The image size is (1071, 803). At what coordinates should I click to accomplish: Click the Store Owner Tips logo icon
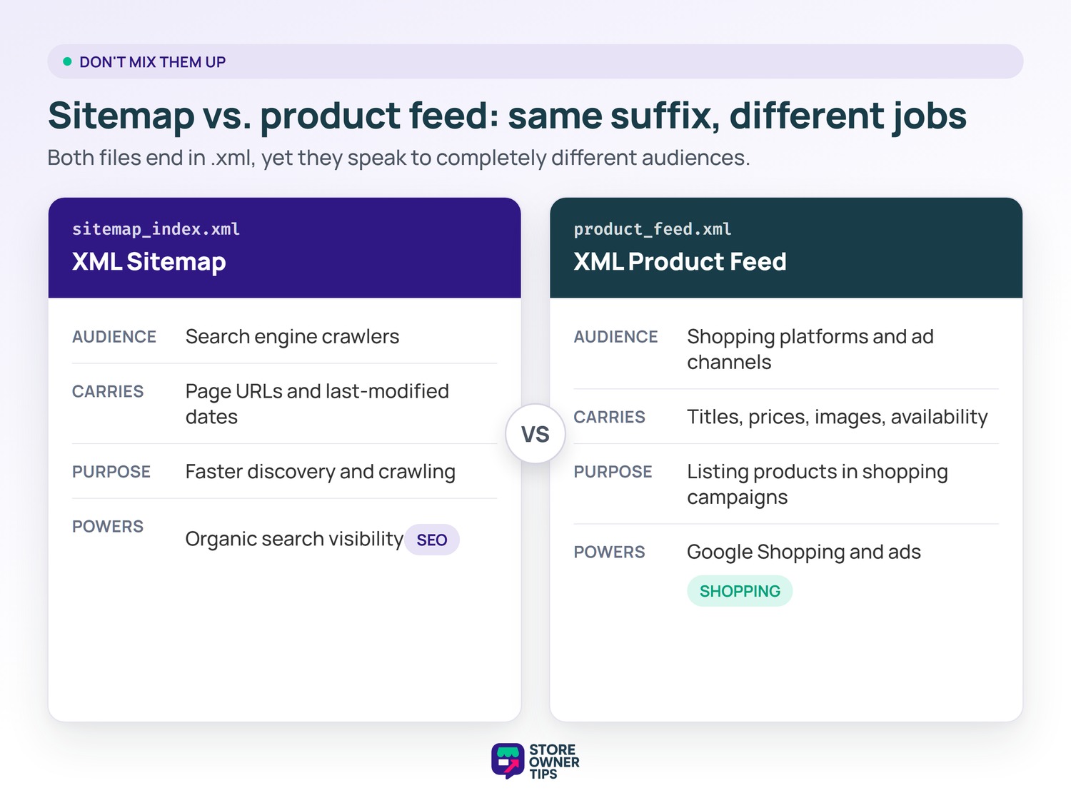(508, 761)
